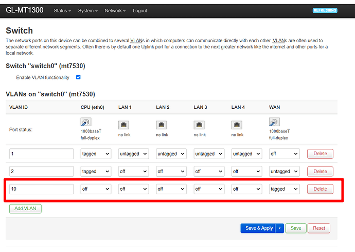This screenshot has height=252, width=355.
Task: Toggle the Enable VLAN functionality checkbox
Action: tap(78, 77)
